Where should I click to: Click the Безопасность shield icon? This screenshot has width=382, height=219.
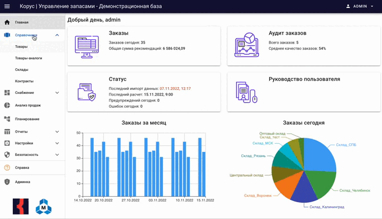(x=7, y=155)
